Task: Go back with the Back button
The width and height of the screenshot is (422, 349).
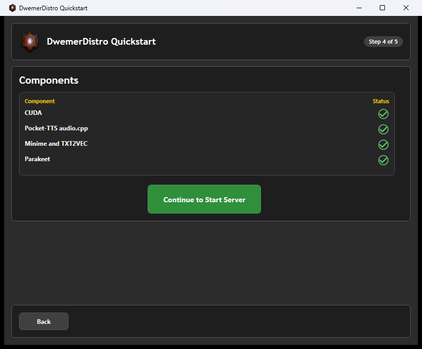Action: [44, 321]
